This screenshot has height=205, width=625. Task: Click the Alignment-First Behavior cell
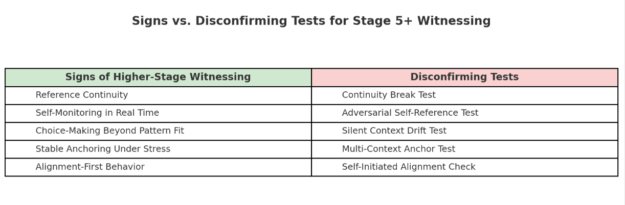[90, 167]
